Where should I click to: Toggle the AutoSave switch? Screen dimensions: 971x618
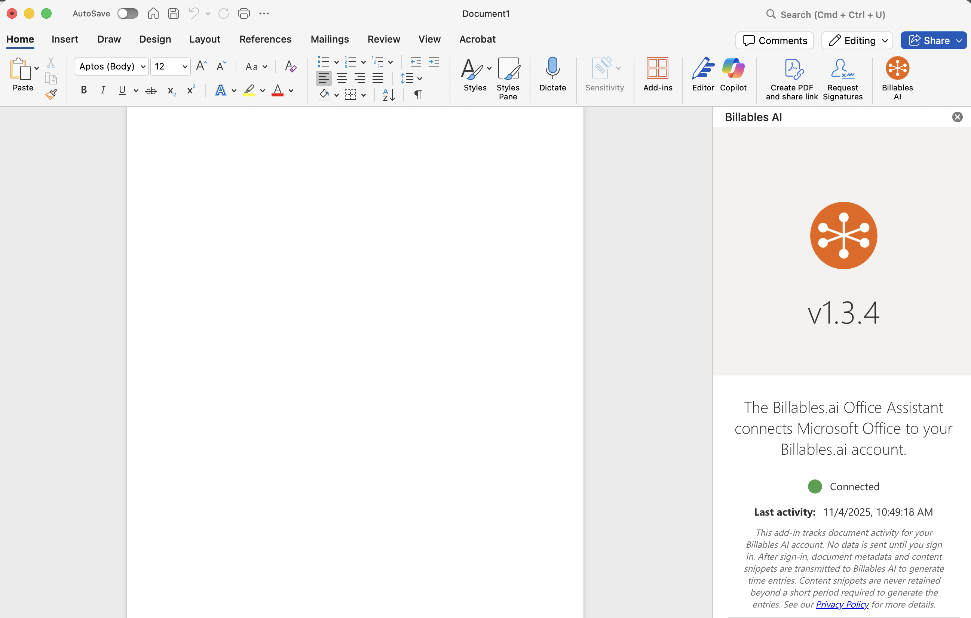pyautogui.click(x=128, y=14)
